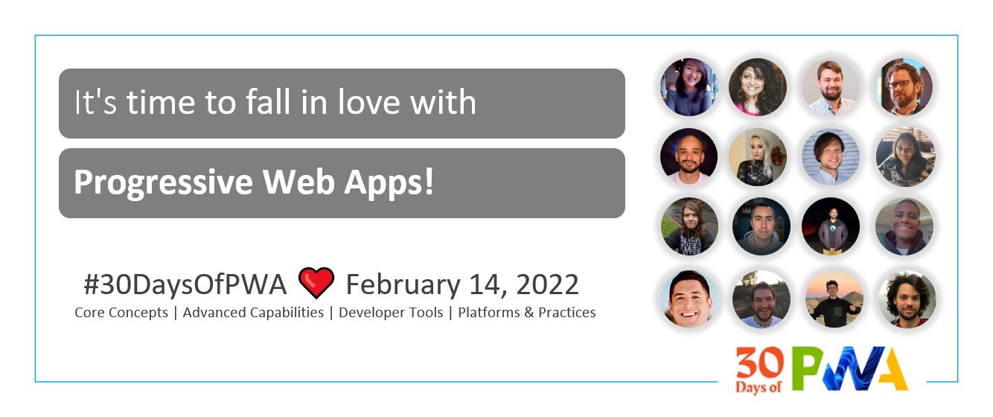Open avatar of woman with platinum blonde hair

[758, 156]
